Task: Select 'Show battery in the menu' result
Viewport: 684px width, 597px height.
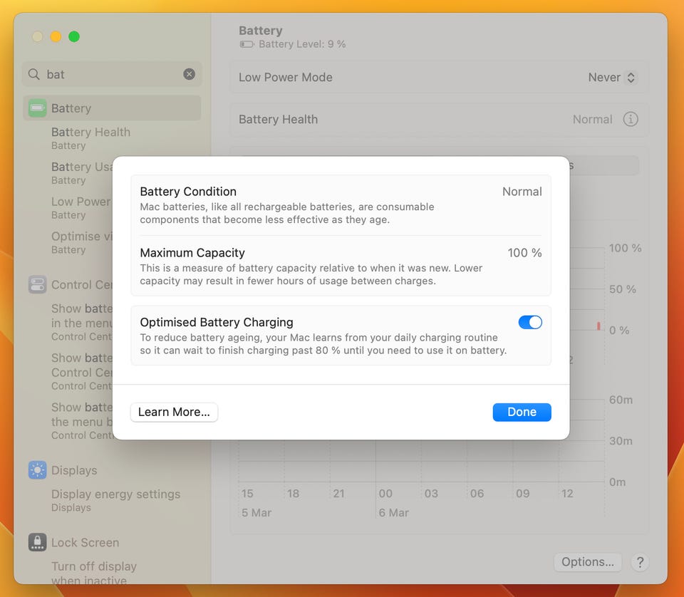Action: click(x=82, y=322)
